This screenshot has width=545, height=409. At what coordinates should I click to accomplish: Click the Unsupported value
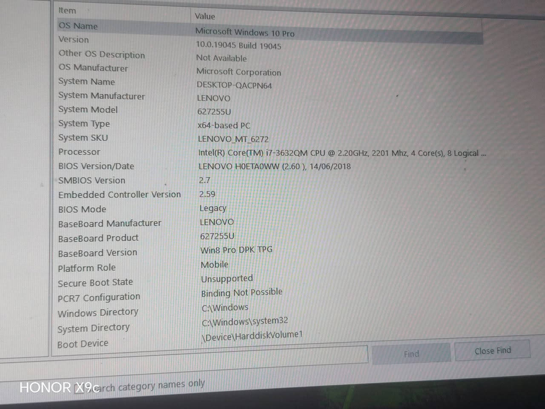click(227, 279)
